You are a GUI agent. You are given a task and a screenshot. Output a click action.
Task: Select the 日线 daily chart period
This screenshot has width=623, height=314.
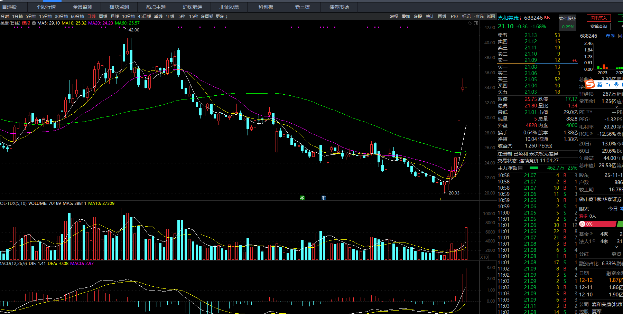pos(91,16)
